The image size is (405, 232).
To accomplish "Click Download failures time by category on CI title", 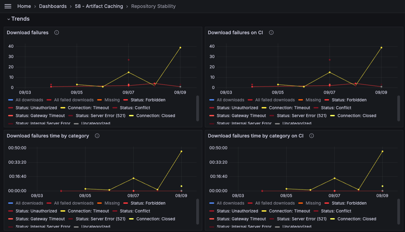I will coord(256,136).
